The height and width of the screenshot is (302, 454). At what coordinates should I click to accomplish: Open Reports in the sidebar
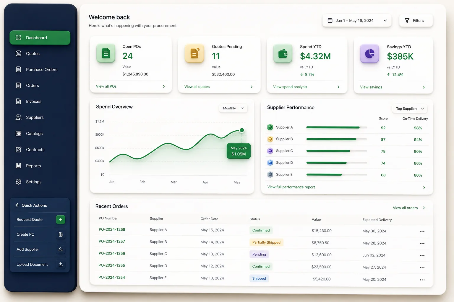[x=40, y=165]
